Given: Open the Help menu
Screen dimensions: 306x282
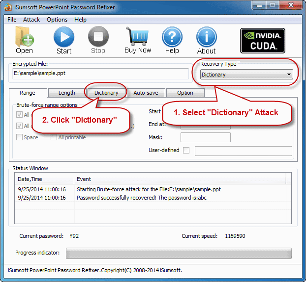Looking at the screenshot, I should click(80, 20).
